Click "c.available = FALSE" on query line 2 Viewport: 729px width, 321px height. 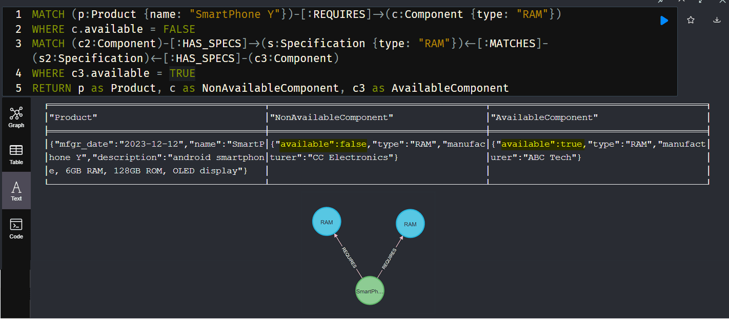133,29
